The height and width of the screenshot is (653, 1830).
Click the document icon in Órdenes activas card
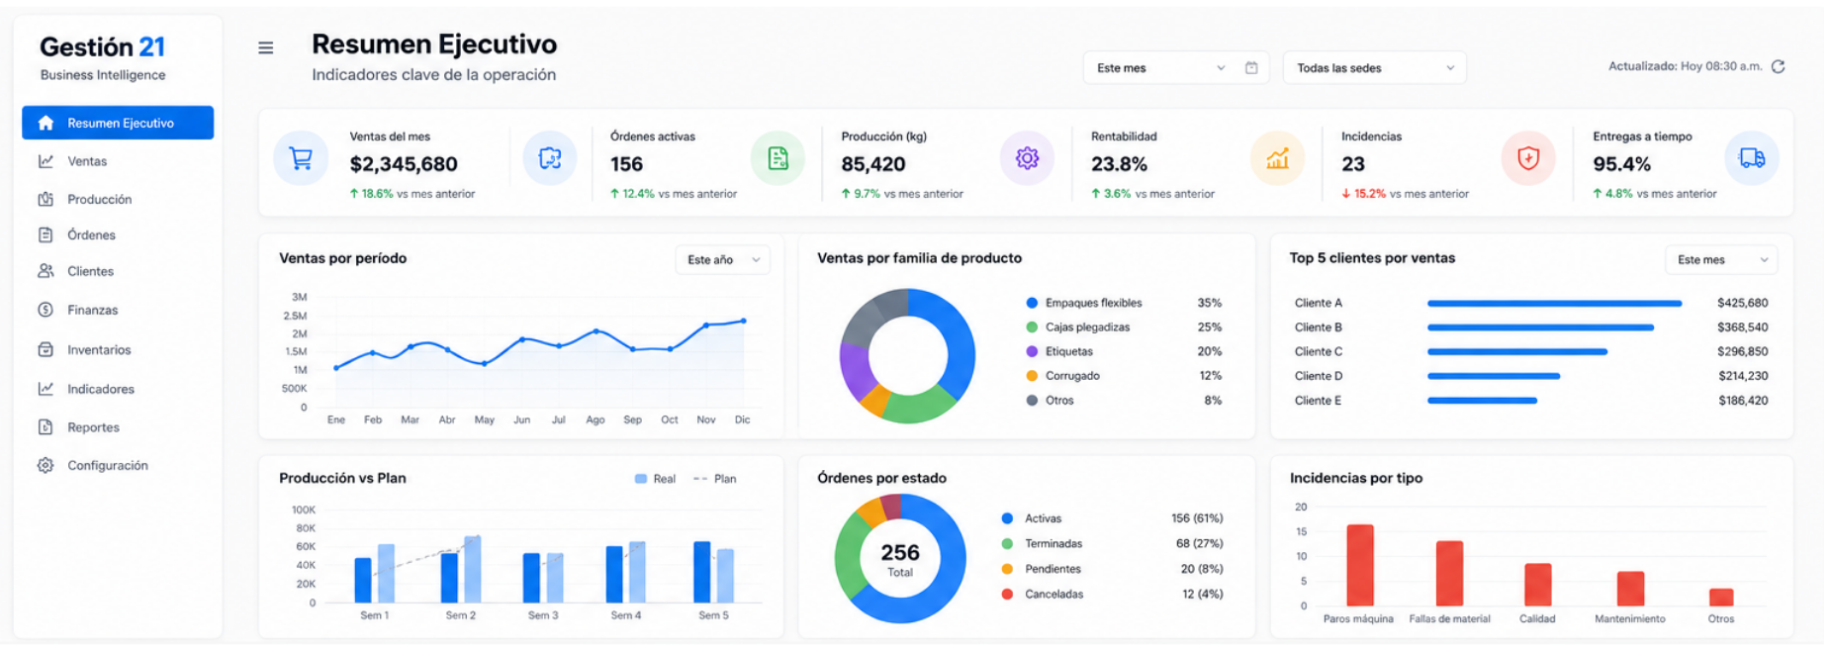click(778, 158)
